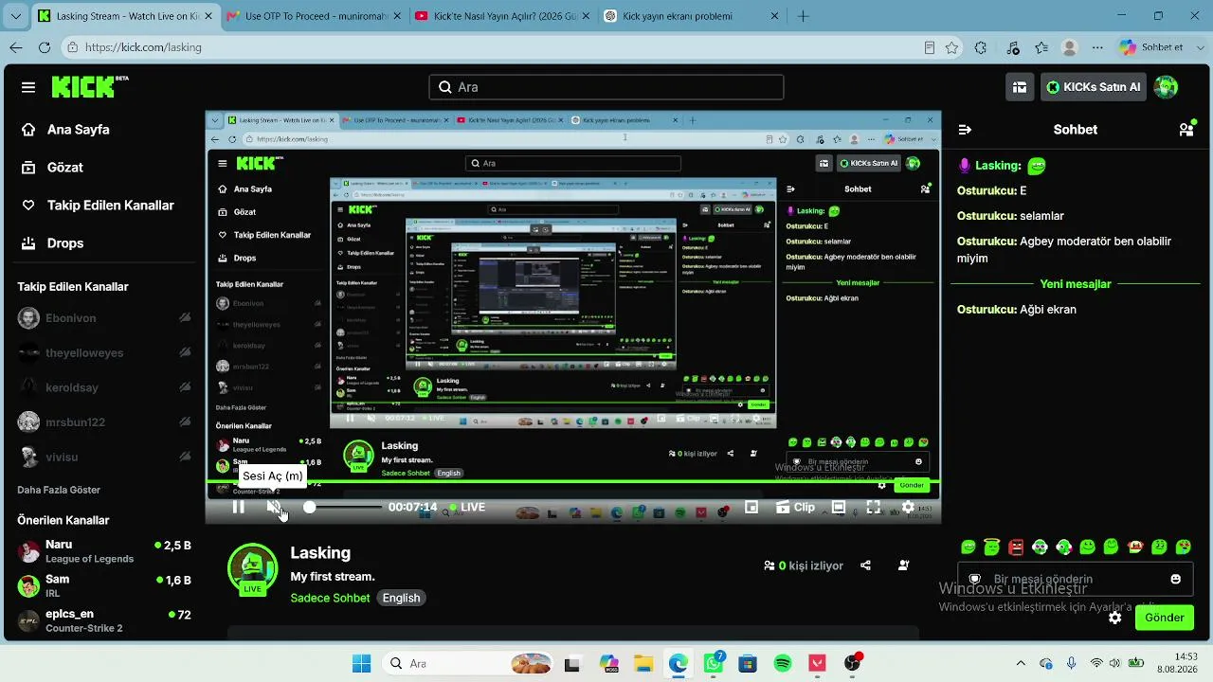Viewport: 1213px width, 682px height.
Task: Open followed channel vivisu
Action: pos(104,457)
